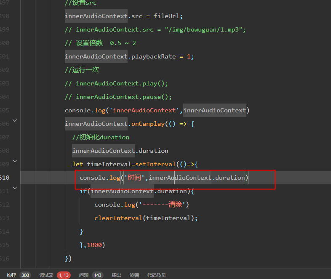Collapse the onCanplay block at line 506
Image resolution: width=331 pixels, height=279 pixels.
pyautogui.click(x=15, y=121)
